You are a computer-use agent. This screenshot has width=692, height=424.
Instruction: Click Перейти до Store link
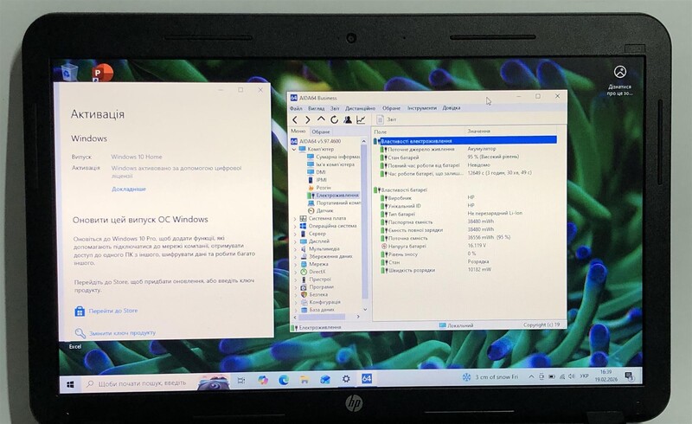pyautogui.click(x=113, y=311)
